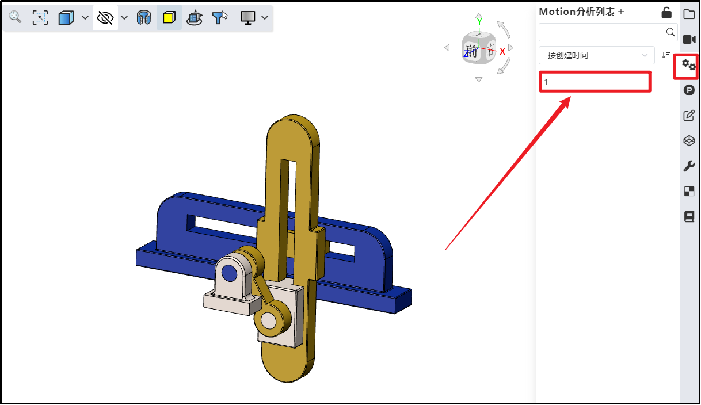Click the sort order button
The width and height of the screenshot is (701, 405).
click(666, 55)
